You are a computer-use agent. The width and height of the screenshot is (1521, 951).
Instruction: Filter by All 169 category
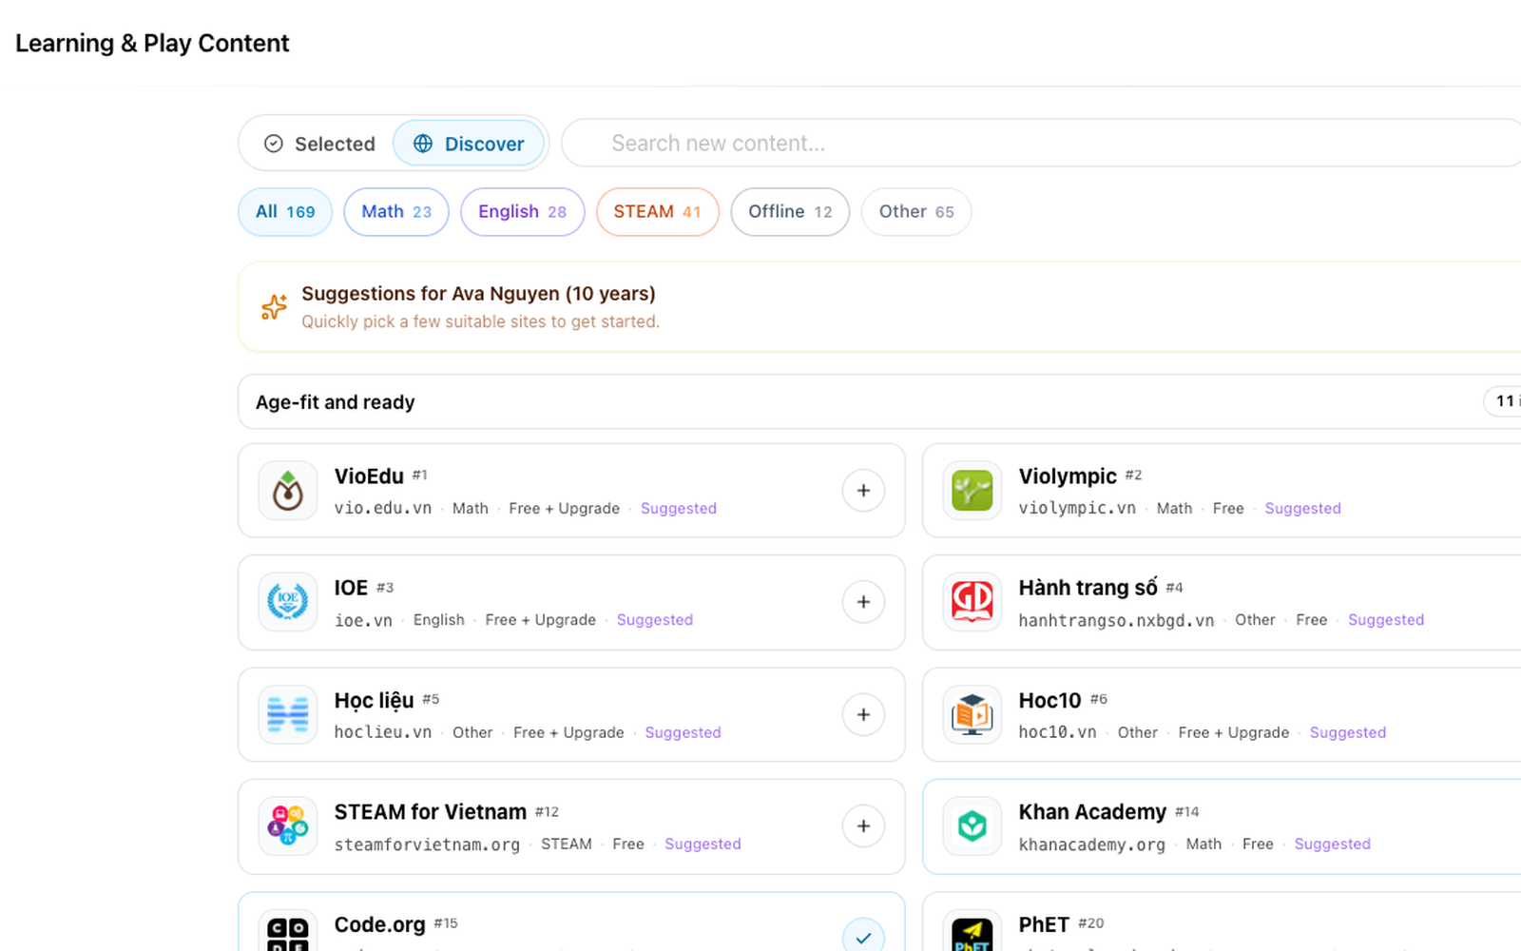click(x=285, y=212)
